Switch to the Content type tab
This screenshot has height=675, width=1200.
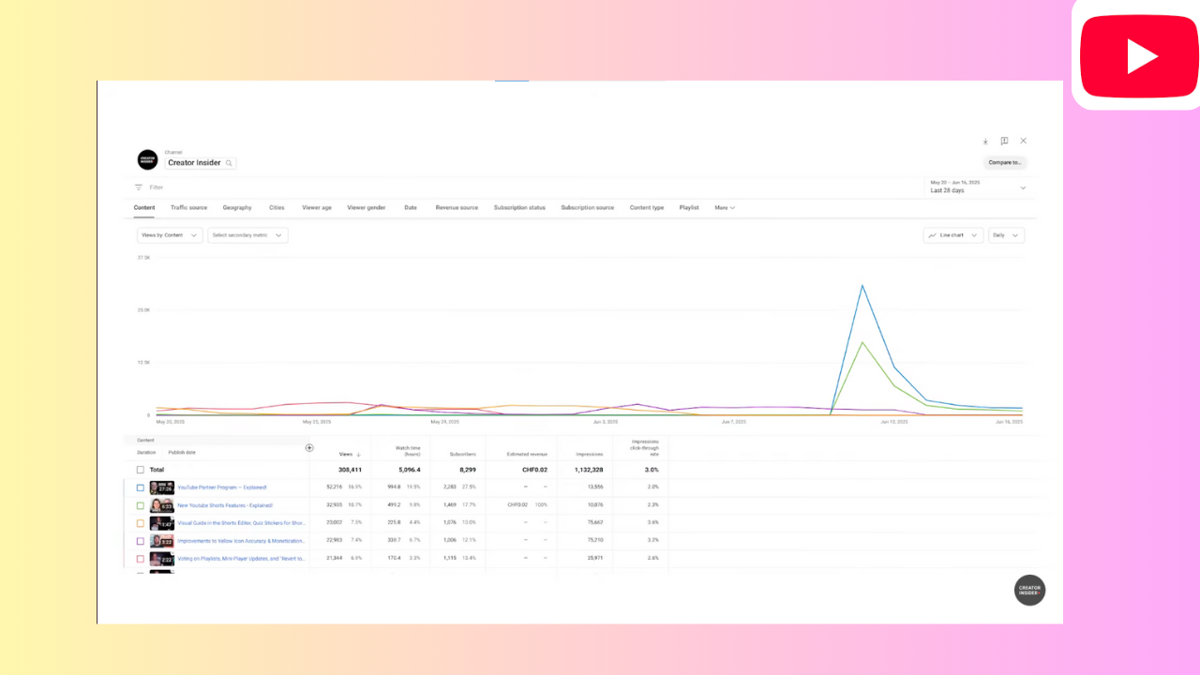pyautogui.click(x=647, y=208)
